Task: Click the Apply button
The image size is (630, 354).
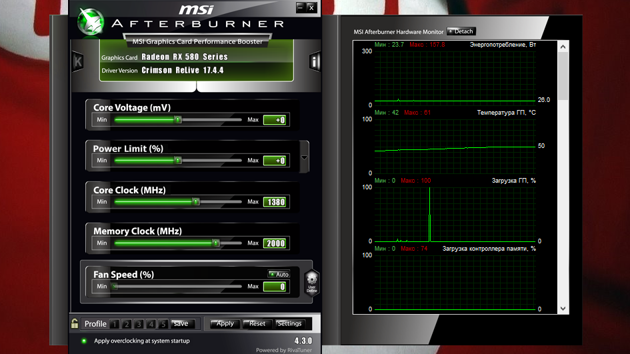Action: (225, 324)
